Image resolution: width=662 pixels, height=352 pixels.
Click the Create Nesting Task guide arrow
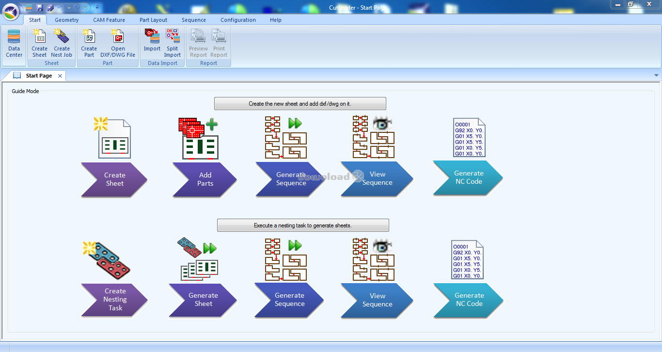[114, 300]
